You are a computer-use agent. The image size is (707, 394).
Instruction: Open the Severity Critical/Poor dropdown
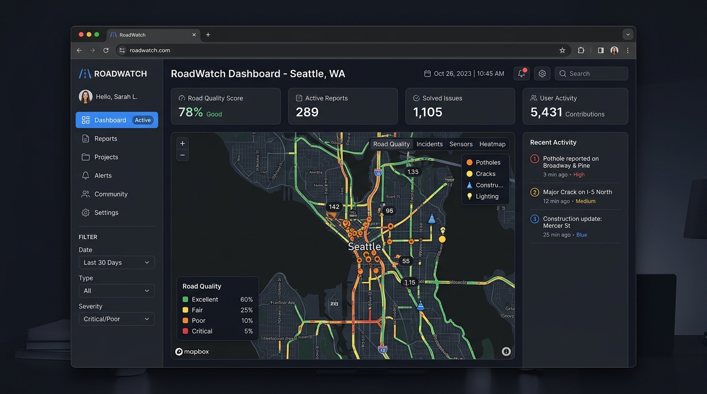pyautogui.click(x=117, y=319)
